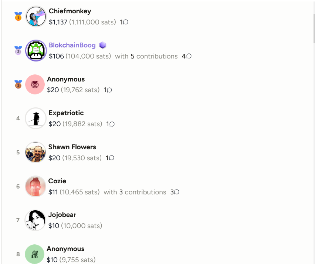Click the bronze third-place medal
315x264 pixels.
(x=18, y=84)
